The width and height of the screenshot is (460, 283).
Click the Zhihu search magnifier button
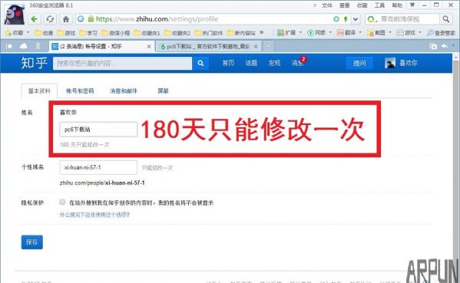[x=200, y=64]
